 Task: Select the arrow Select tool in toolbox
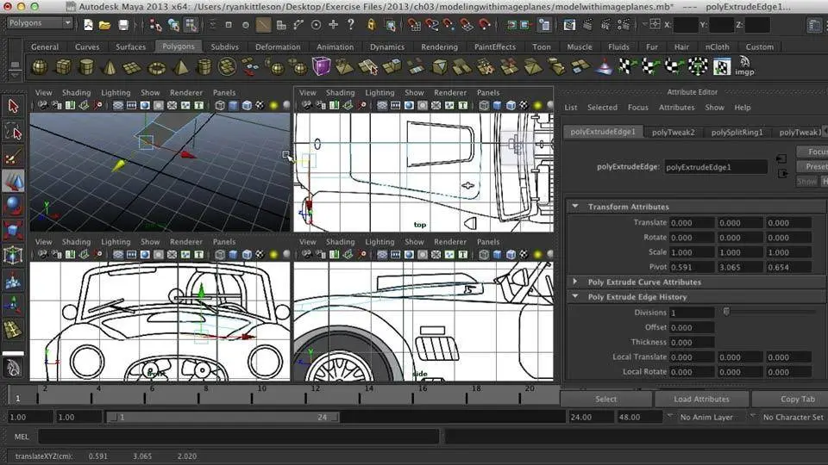point(13,106)
